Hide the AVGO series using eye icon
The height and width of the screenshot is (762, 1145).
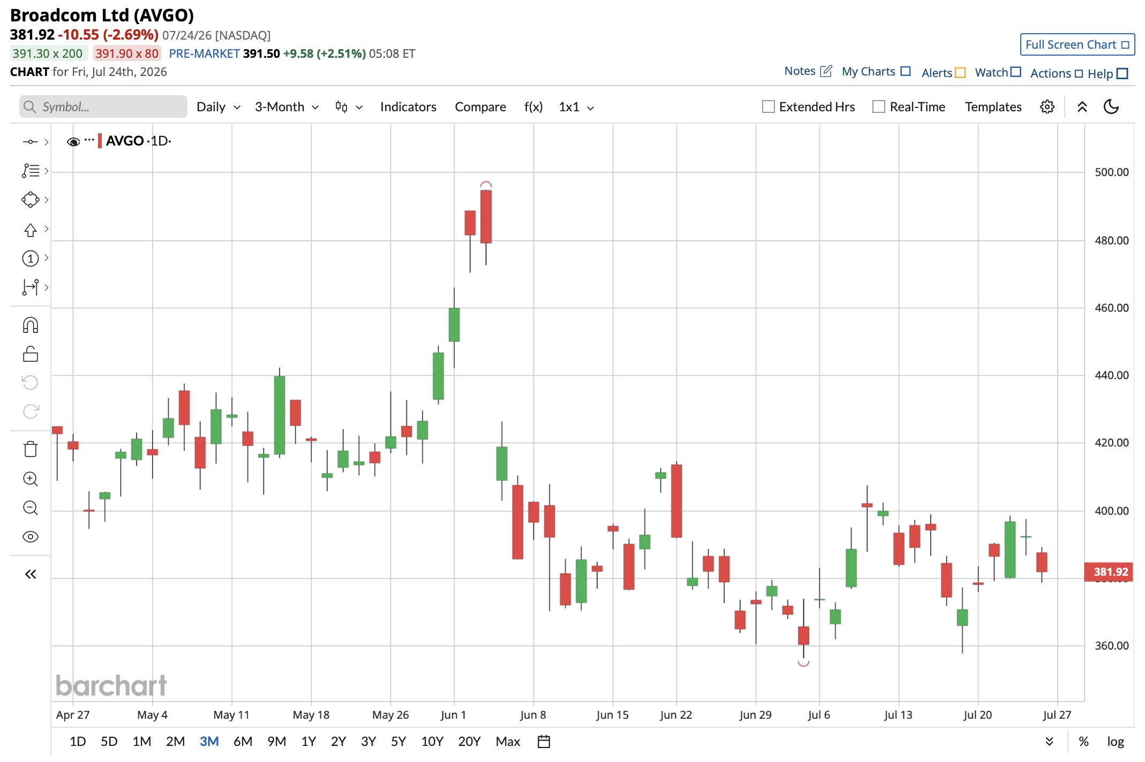pos(73,141)
